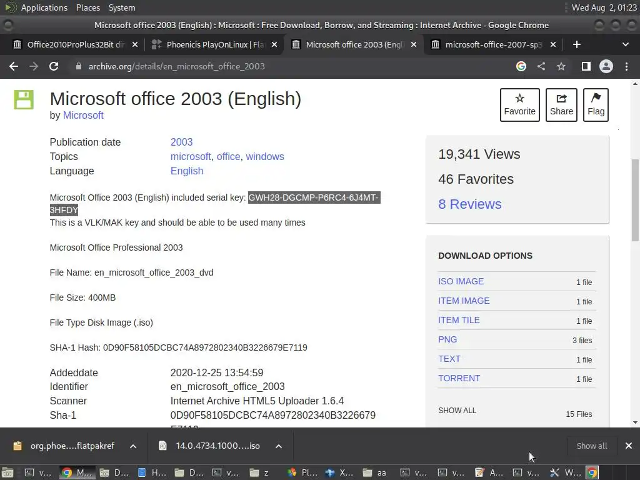Open downloaded org.phoe flatpakref file
Image resolution: width=640 pixels, height=480 pixels.
(x=64, y=446)
